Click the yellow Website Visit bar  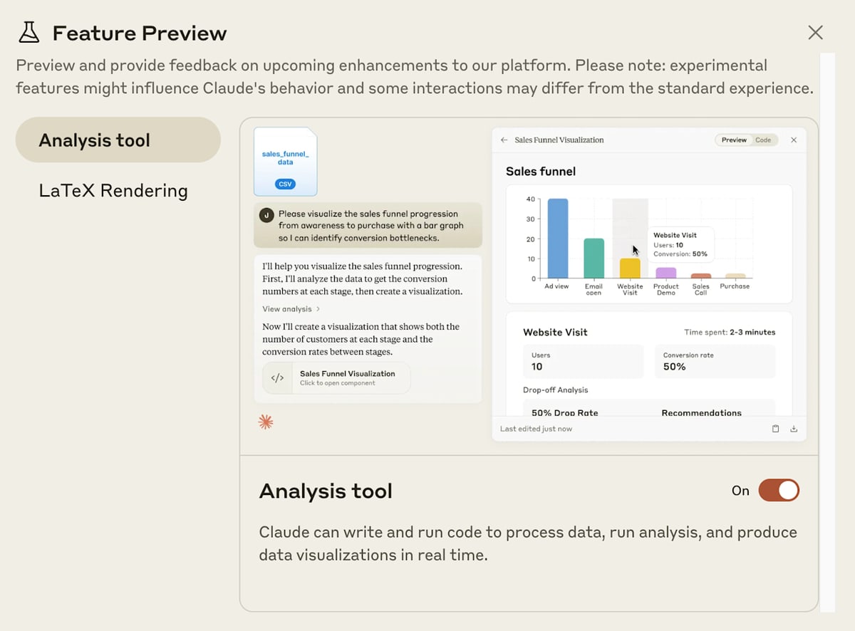[x=630, y=268]
